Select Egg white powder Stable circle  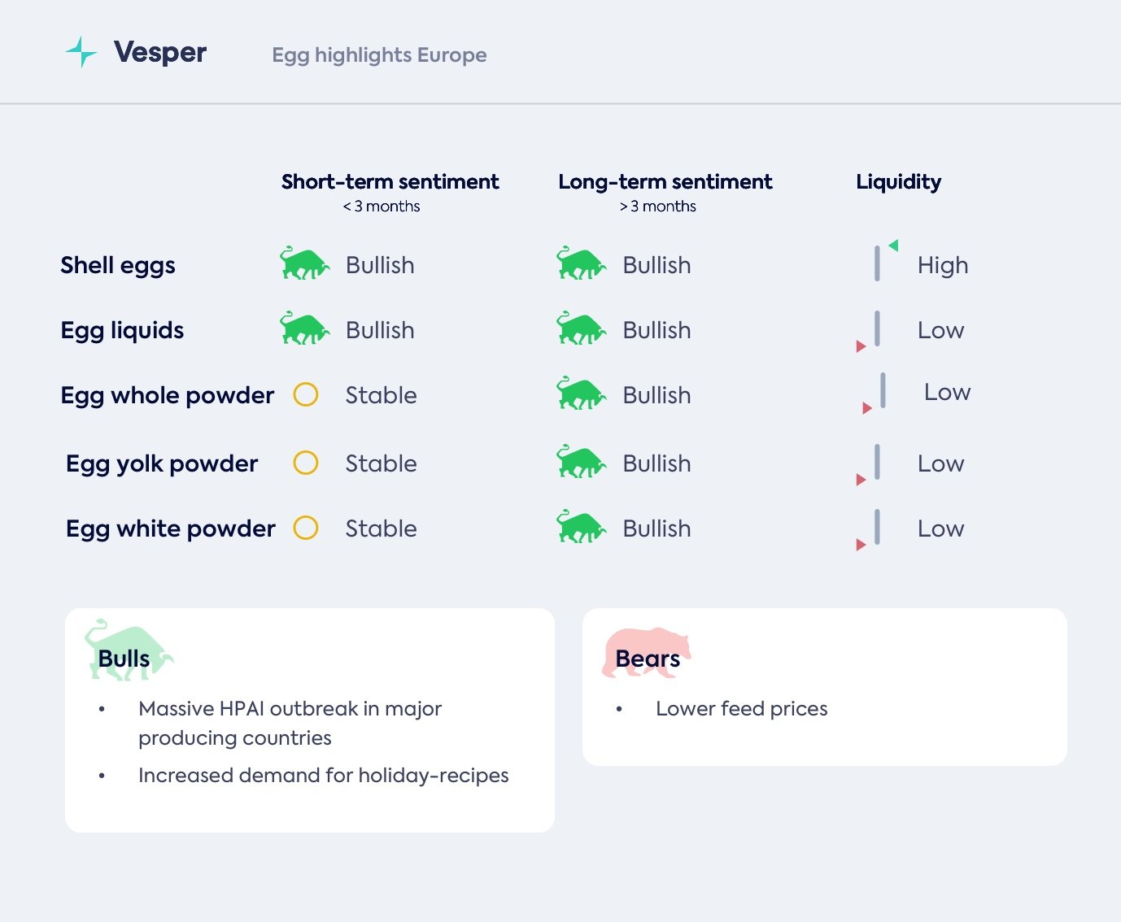point(306,528)
